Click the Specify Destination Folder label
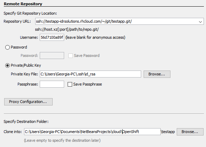 pyautogui.click(x=26, y=122)
